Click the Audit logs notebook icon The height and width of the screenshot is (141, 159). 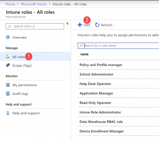click(x=8, y=94)
